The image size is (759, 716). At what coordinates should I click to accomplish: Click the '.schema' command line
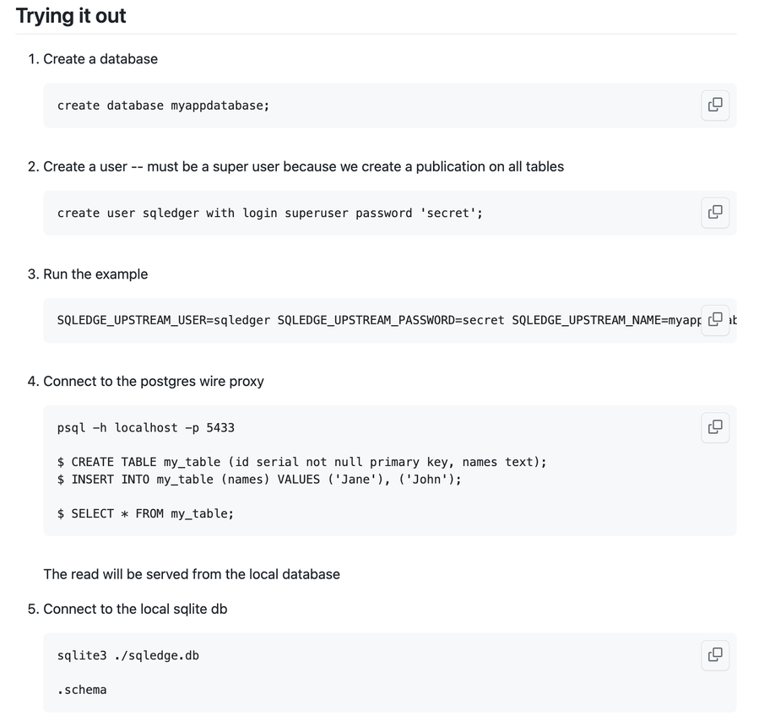coord(81,690)
